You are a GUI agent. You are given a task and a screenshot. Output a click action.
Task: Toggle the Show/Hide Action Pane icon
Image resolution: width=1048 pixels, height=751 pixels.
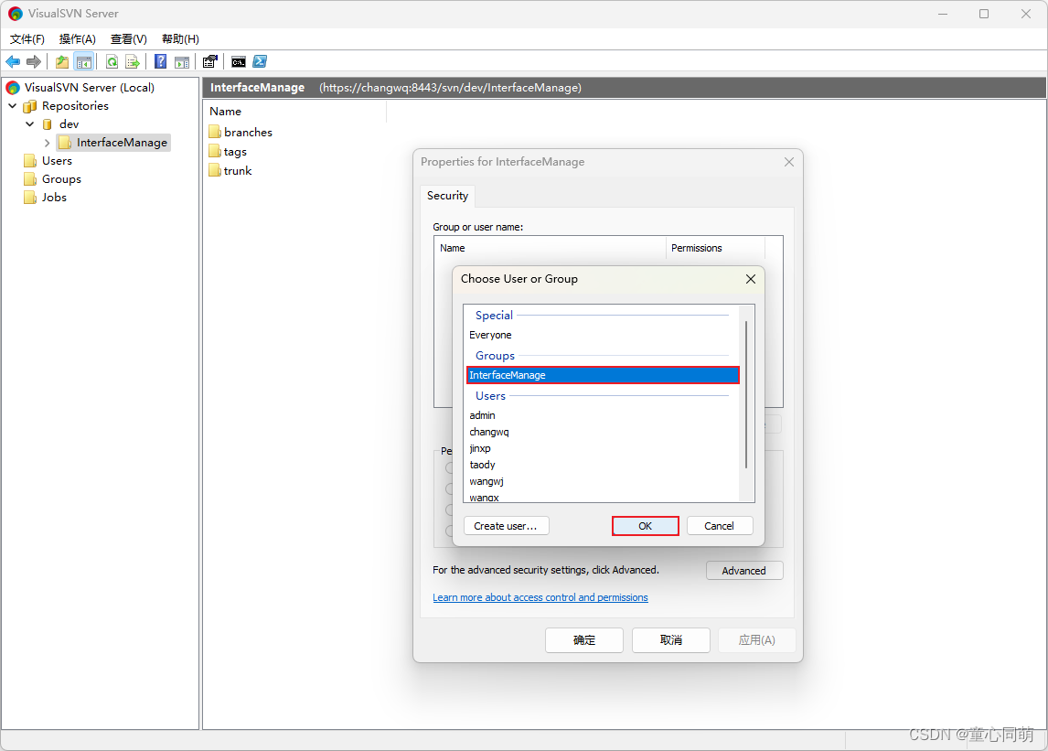click(182, 61)
